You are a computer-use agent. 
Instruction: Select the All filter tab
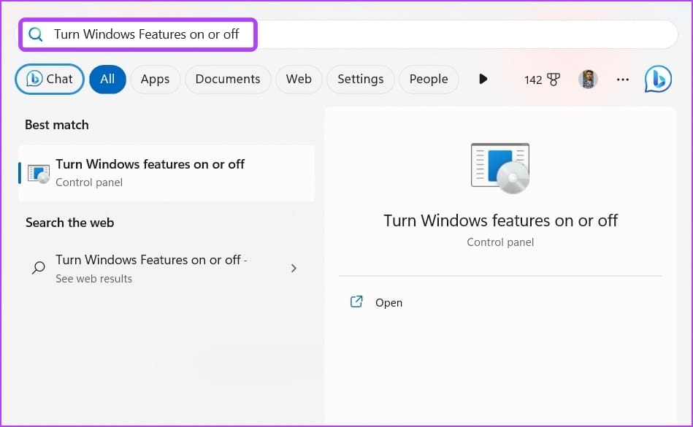click(x=107, y=79)
